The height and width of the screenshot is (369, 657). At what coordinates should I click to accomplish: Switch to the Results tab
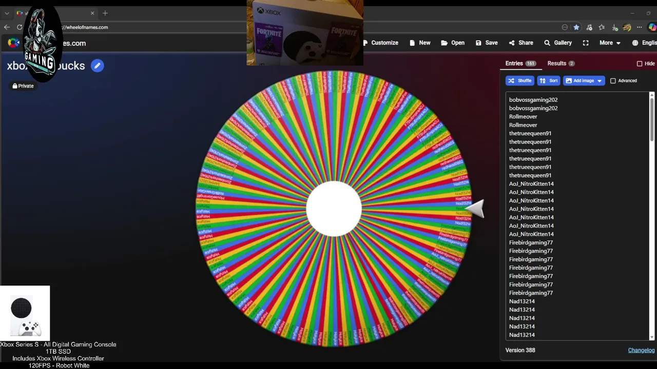561,64
